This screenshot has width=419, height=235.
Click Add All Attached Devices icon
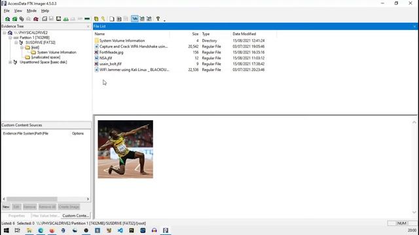point(14,19)
